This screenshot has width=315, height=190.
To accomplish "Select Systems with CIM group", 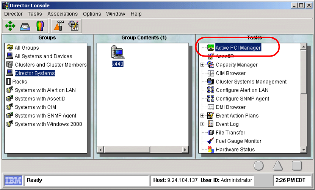I will (x=35, y=107).
